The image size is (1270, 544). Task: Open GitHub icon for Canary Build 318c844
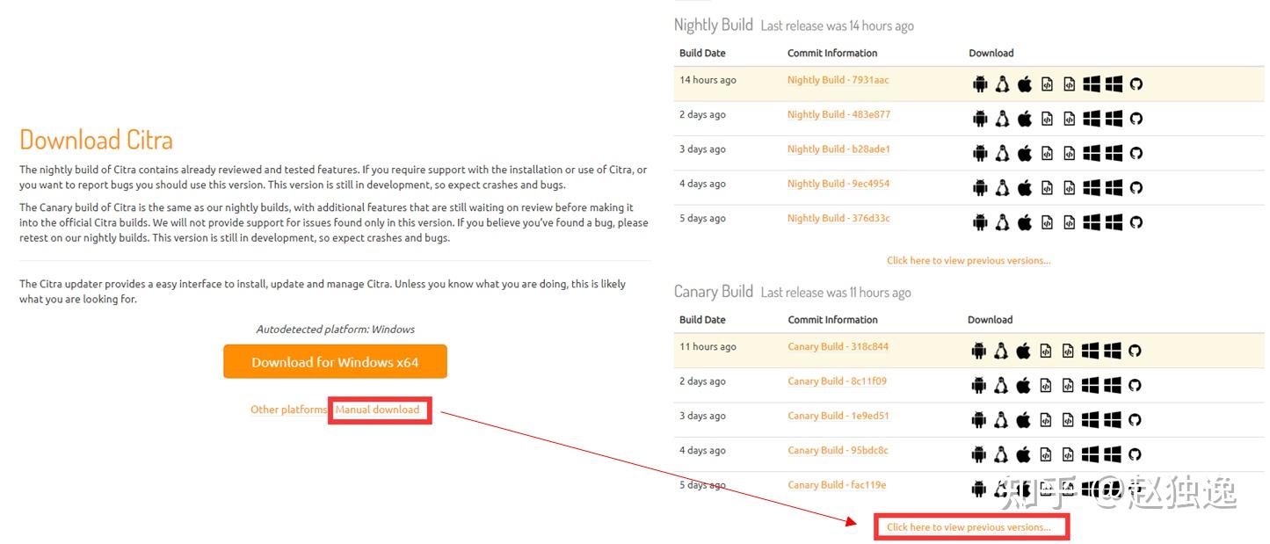tap(1135, 351)
